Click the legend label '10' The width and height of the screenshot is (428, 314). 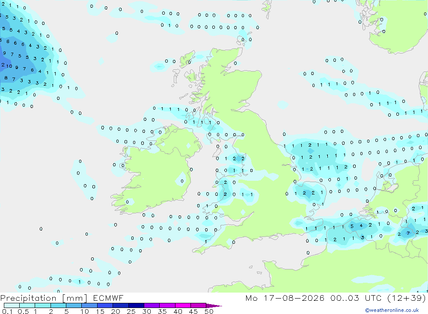pyautogui.click(x=85, y=311)
